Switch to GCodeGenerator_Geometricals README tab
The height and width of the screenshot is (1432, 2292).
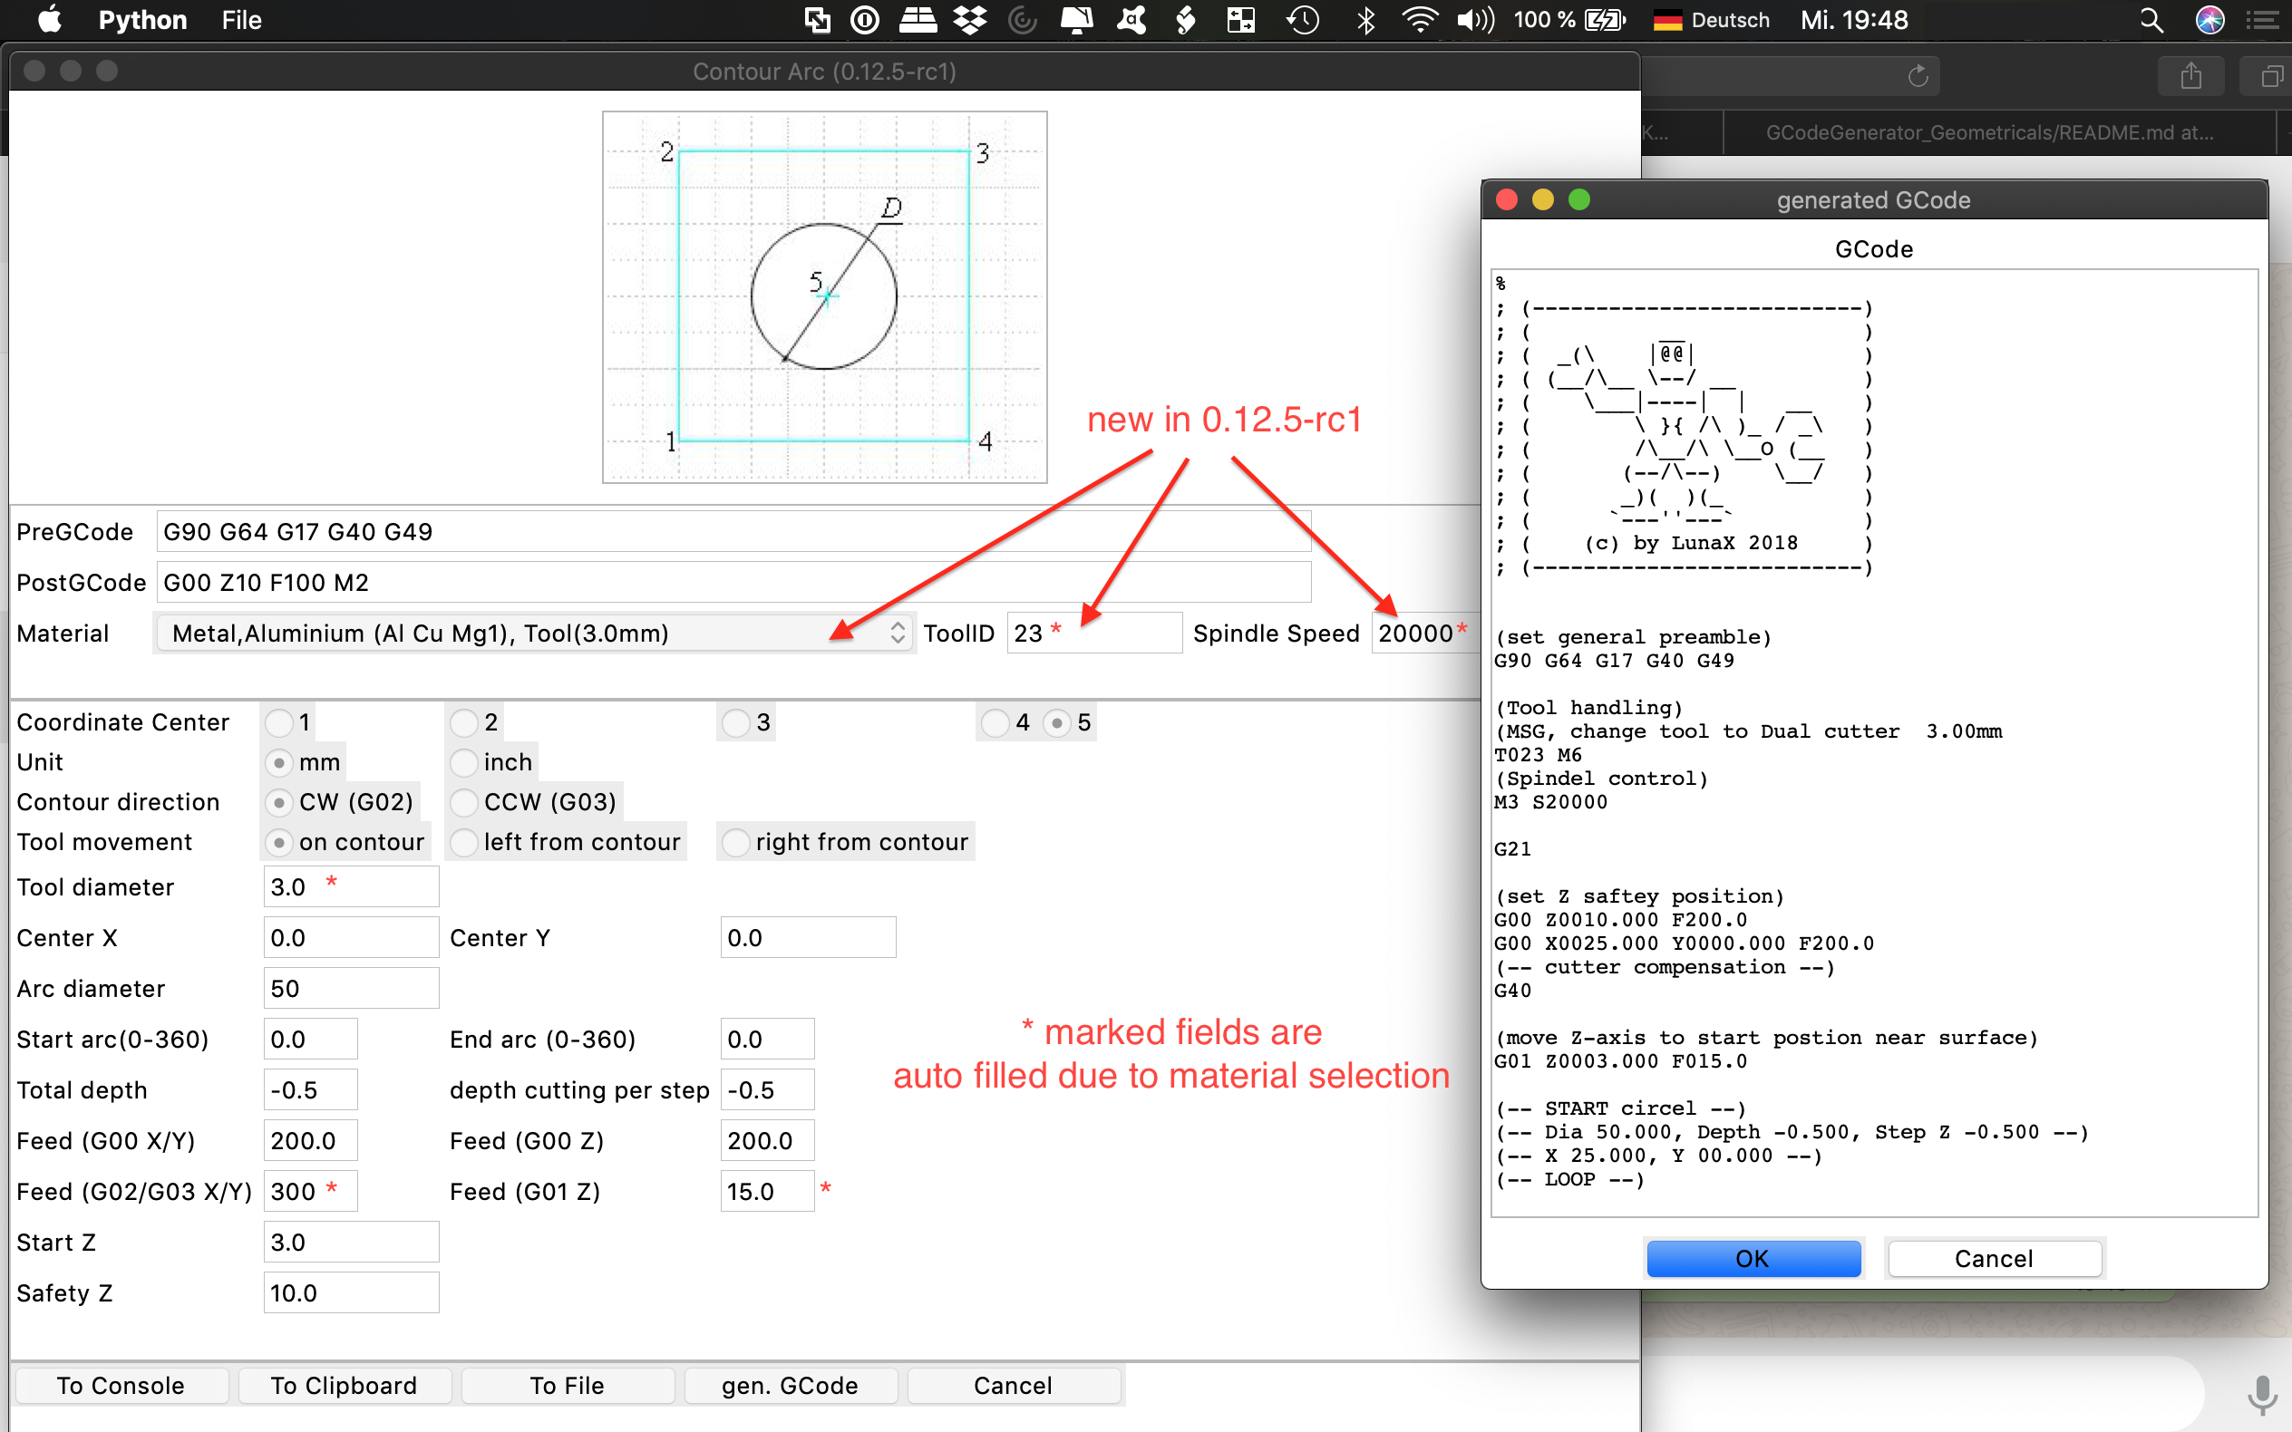pos(1989,132)
